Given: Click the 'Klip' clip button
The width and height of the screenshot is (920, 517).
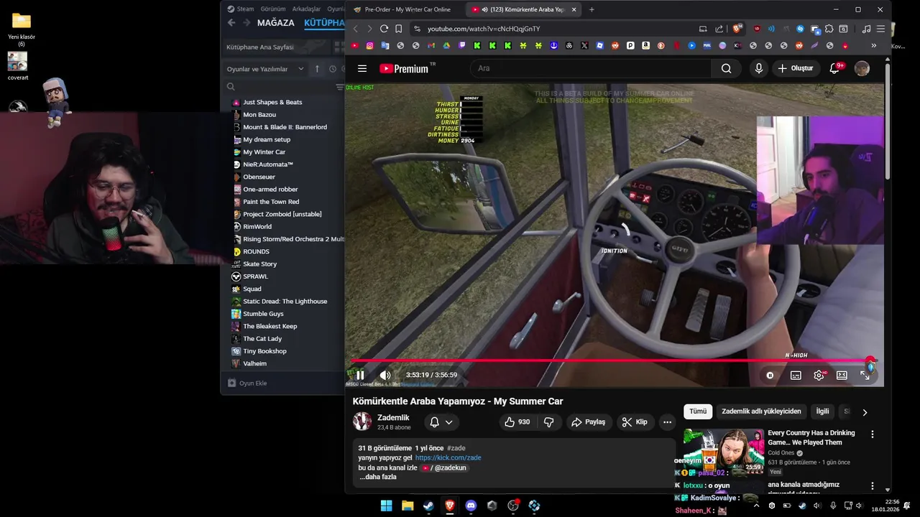Looking at the screenshot, I should coord(635,422).
